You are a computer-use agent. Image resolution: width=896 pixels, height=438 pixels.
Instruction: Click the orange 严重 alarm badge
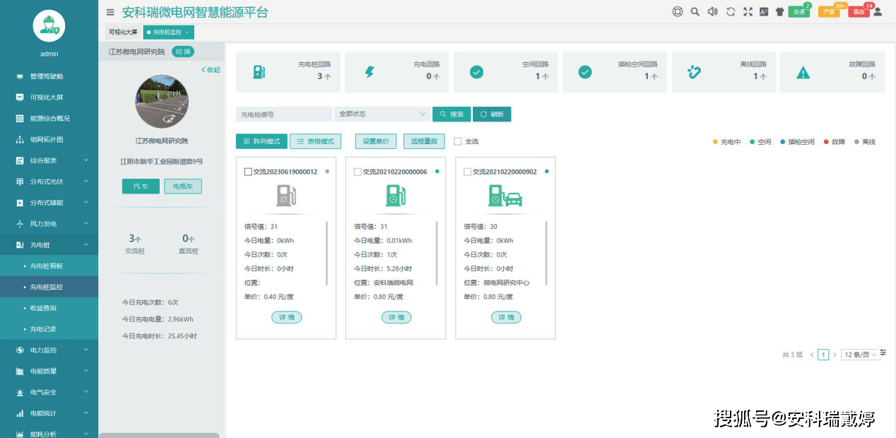[x=830, y=11]
